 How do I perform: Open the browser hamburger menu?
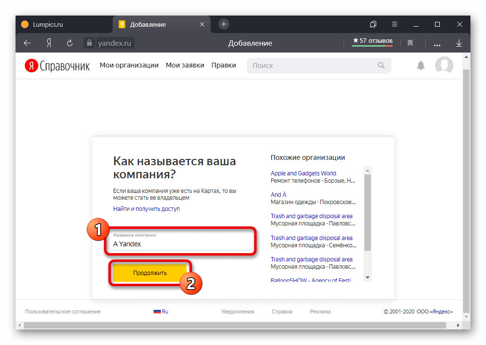click(395, 24)
